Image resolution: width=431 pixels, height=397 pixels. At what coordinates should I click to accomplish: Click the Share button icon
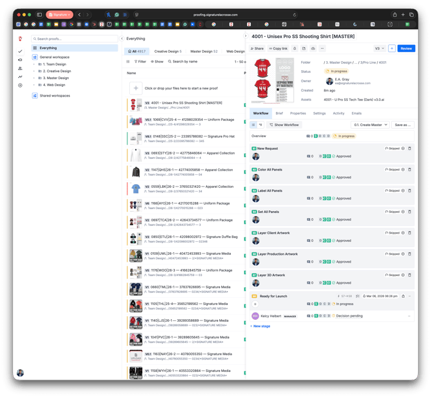257,48
